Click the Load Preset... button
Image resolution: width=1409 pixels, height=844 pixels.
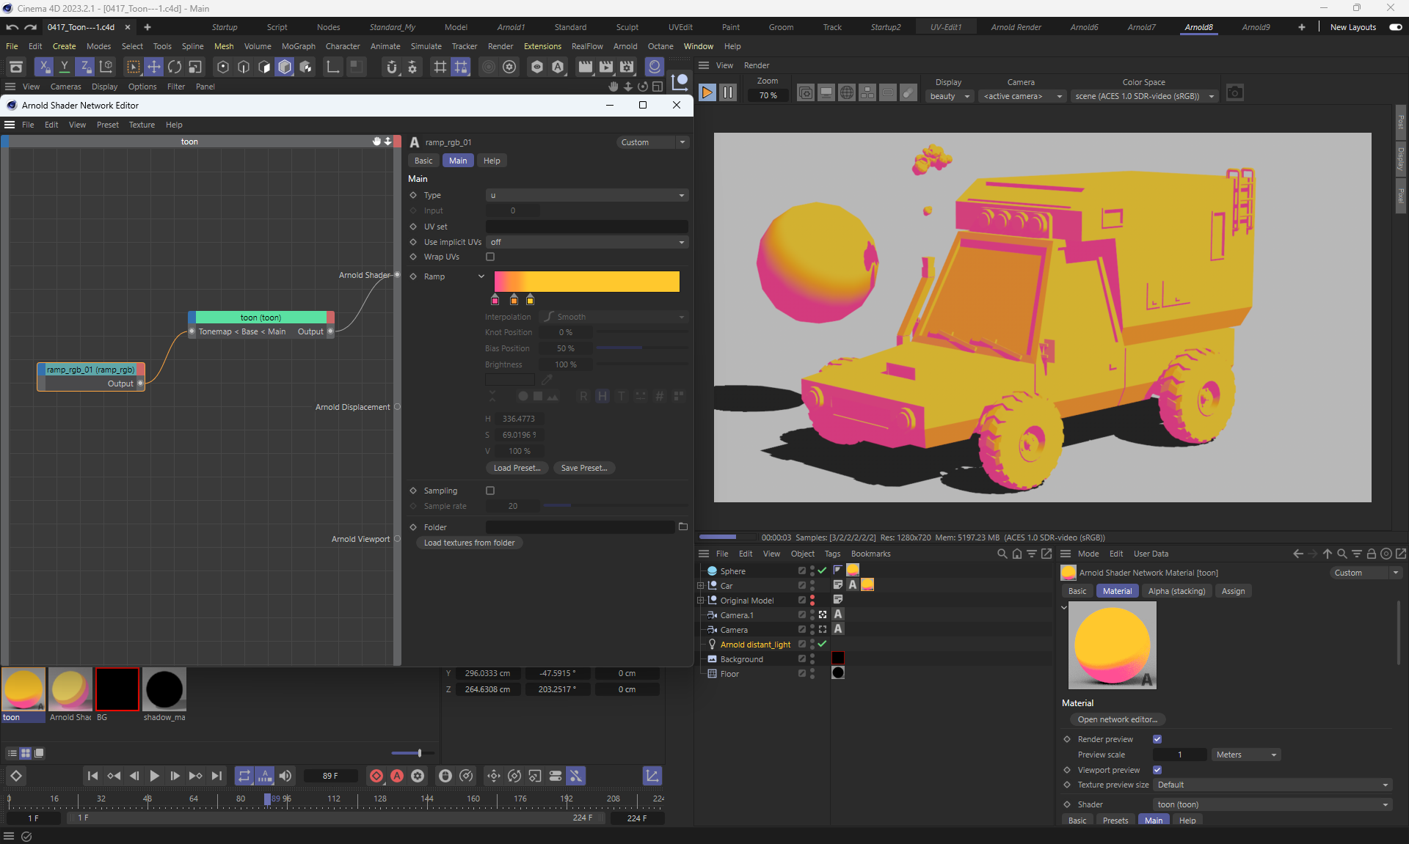[517, 468]
